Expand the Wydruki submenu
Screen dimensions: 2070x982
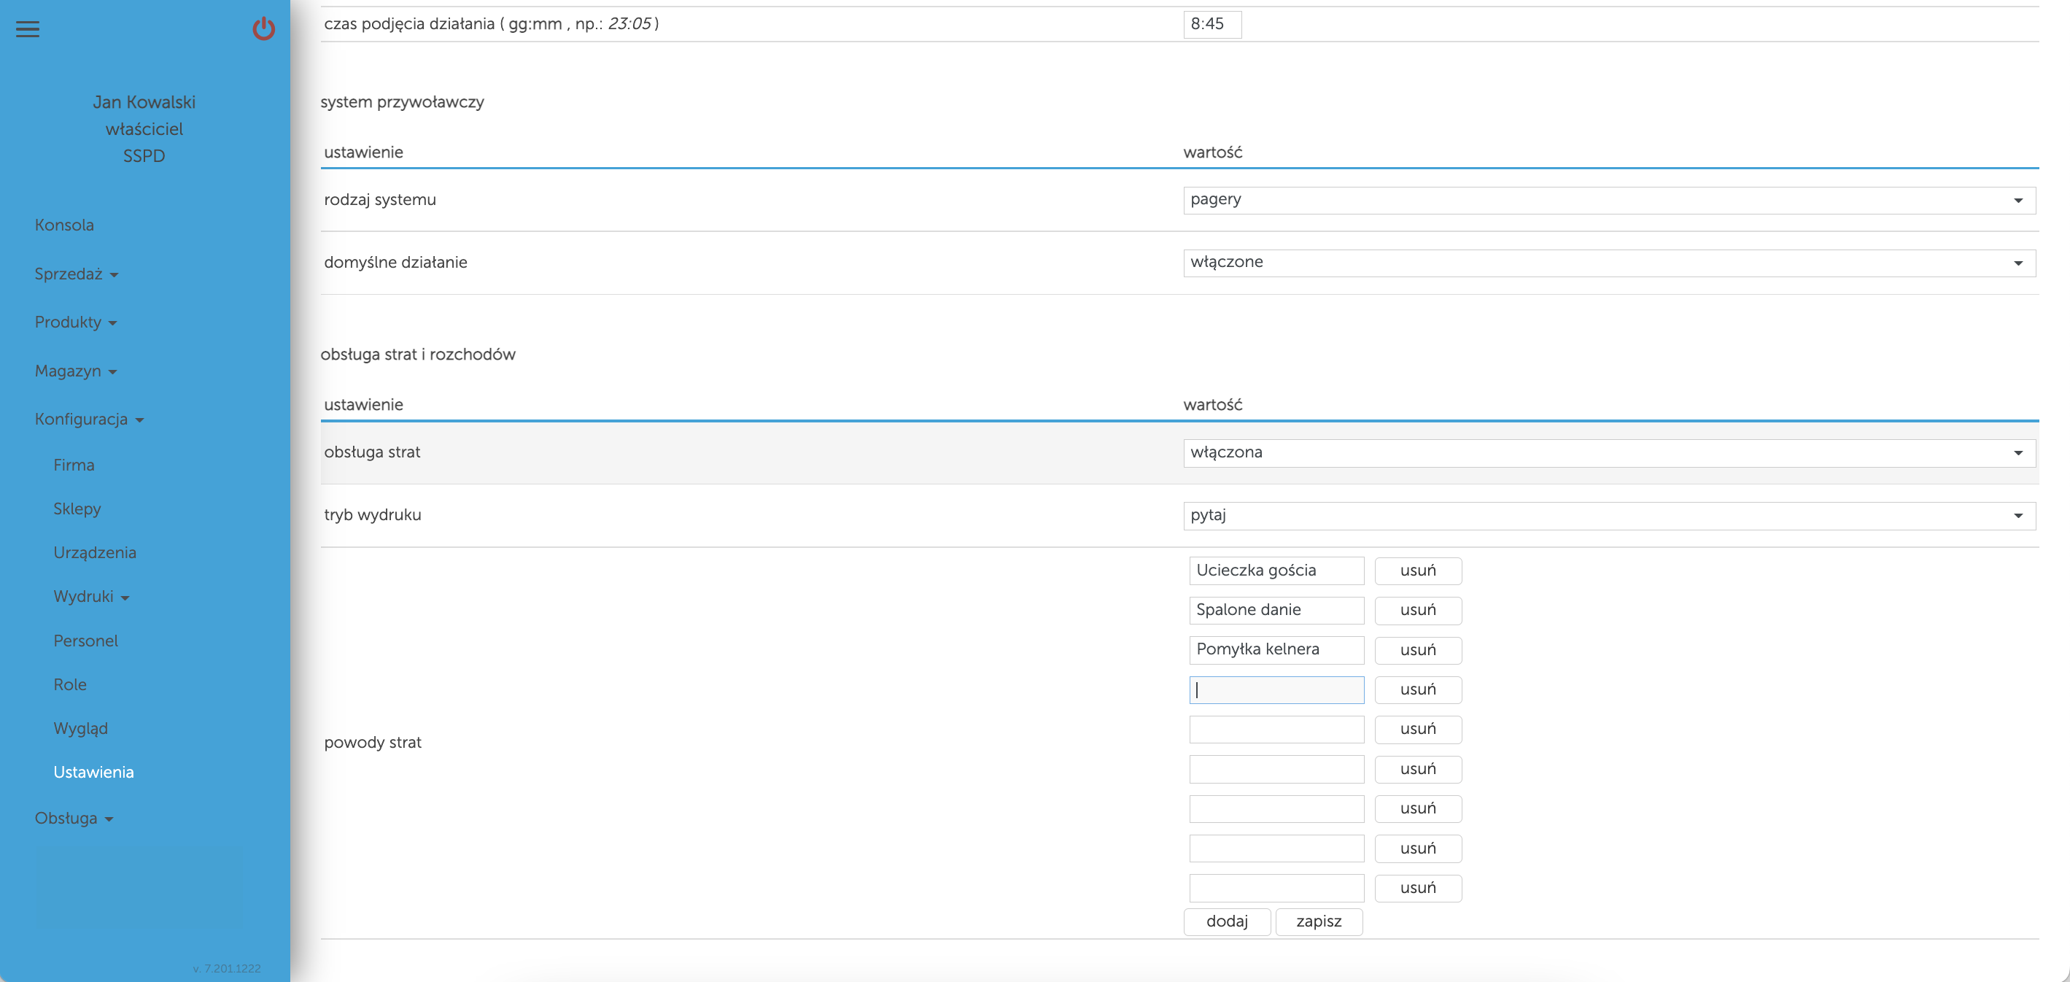(90, 597)
